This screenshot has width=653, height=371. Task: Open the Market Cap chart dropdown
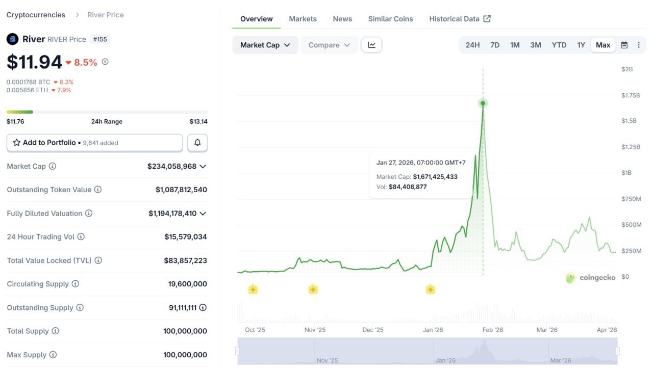tap(265, 45)
